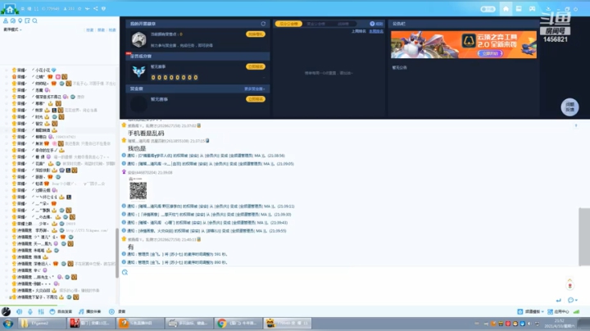Click the free speech mode button
The image size is (590, 331).
(x=61, y=311)
